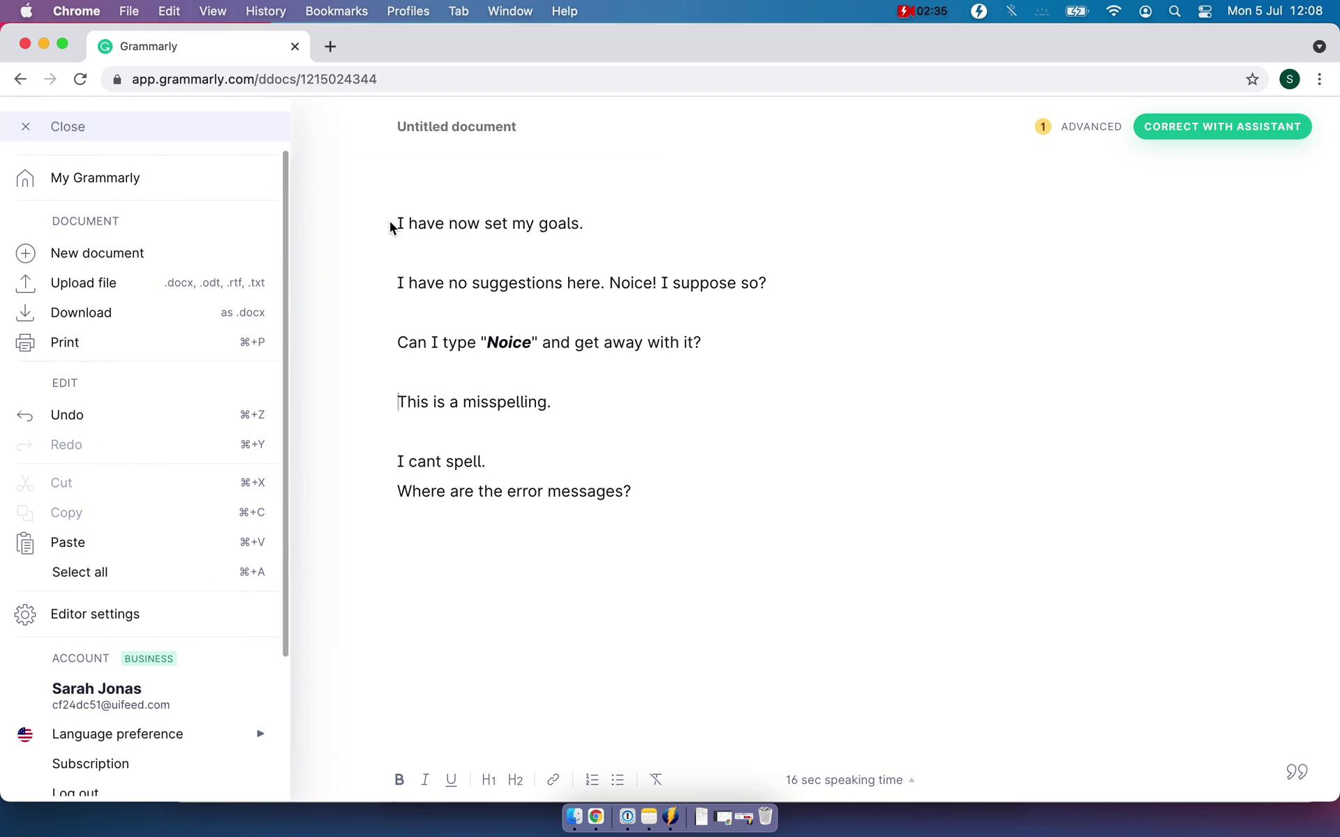Toggle the Redo action
The image size is (1340, 837).
66,444
